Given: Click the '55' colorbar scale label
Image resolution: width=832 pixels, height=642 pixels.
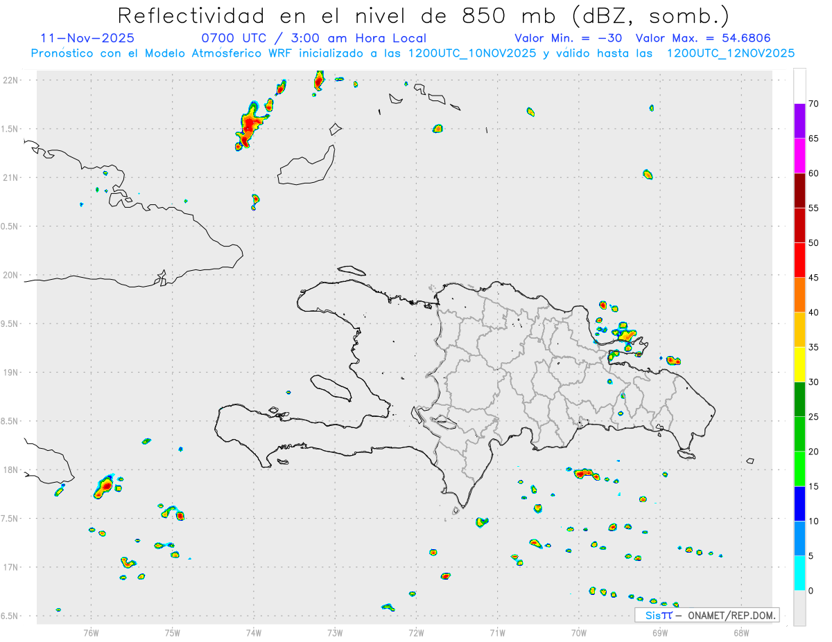Looking at the screenshot, I should click(x=813, y=208).
